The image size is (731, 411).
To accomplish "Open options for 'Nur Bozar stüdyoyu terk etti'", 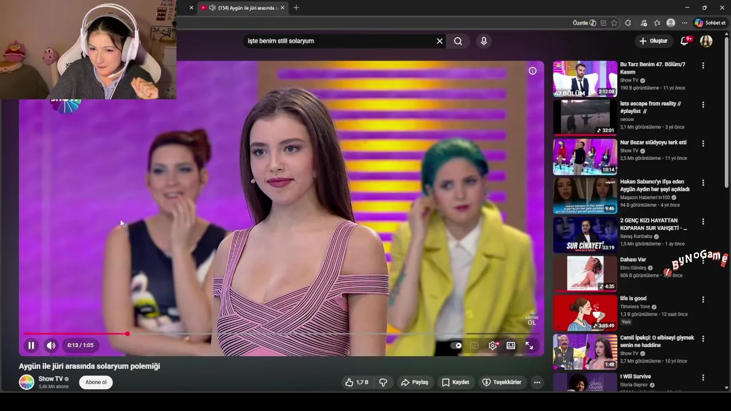I will coord(703,143).
